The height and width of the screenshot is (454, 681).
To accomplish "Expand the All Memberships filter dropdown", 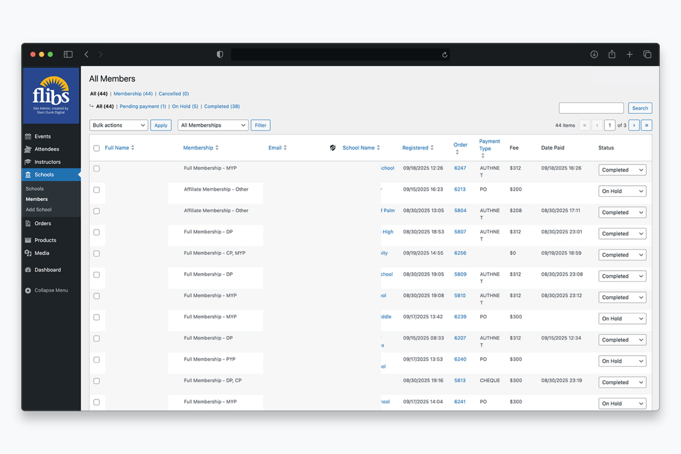I will click(213, 125).
